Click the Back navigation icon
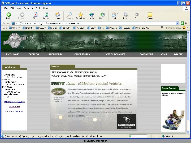This screenshot has height=143, width=191. 8,15
